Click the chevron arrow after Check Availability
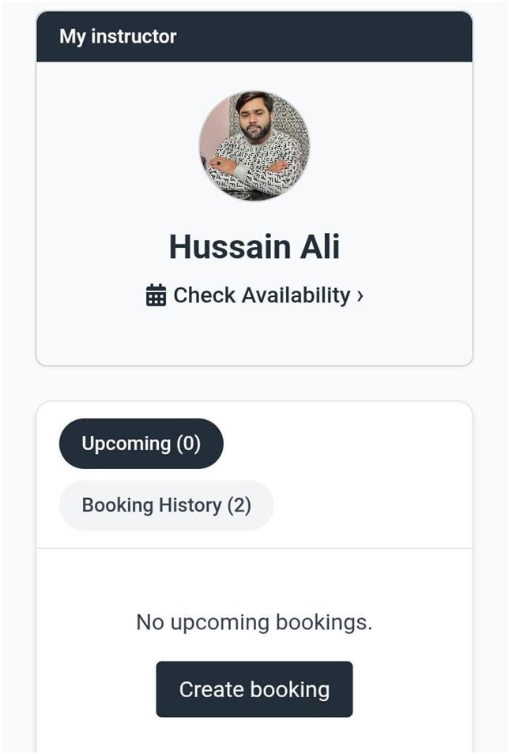The image size is (509, 754). [360, 295]
